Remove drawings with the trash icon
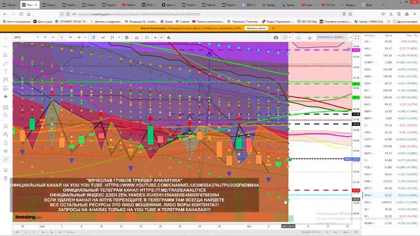 tap(6, 178)
